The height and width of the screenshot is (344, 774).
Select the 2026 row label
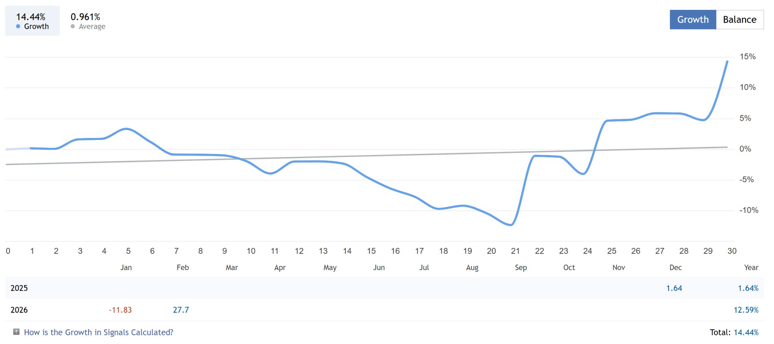coord(19,310)
